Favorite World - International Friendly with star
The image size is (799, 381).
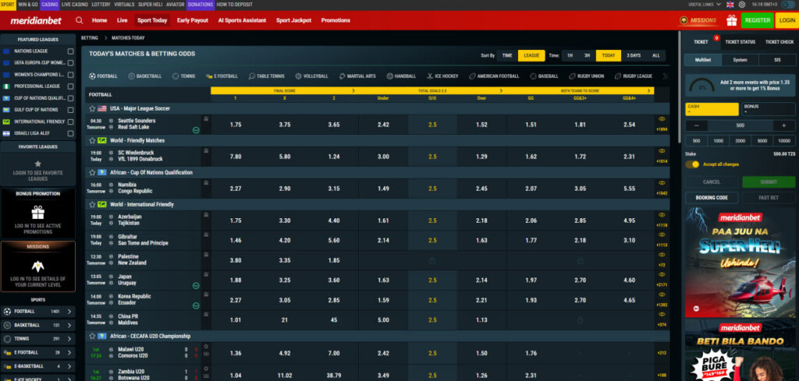[92, 204]
